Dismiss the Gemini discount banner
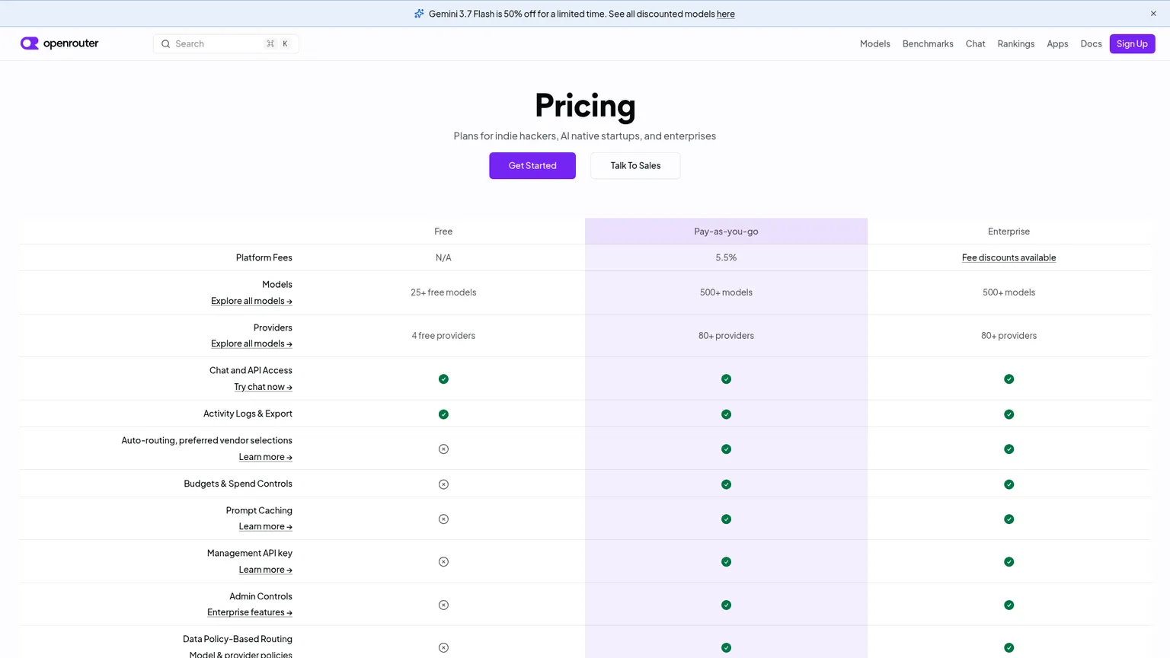The height and width of the screenshot is (658, 1170). 1153,14
